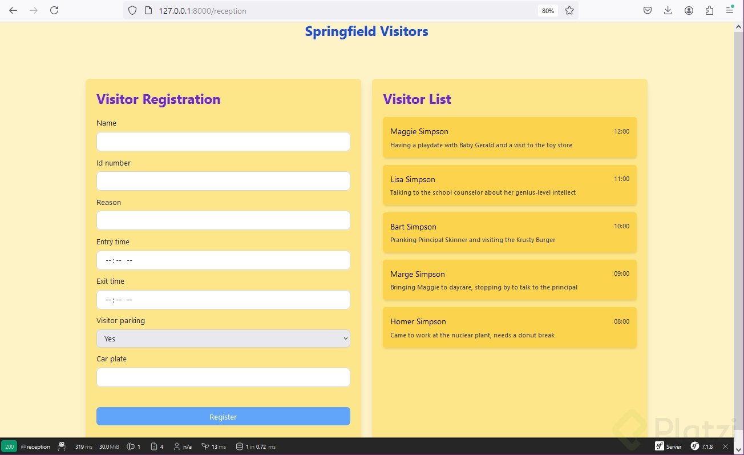Reset the 80% zoom level badge
Viewport: 744px width, 455px height.
coord(548,10)
